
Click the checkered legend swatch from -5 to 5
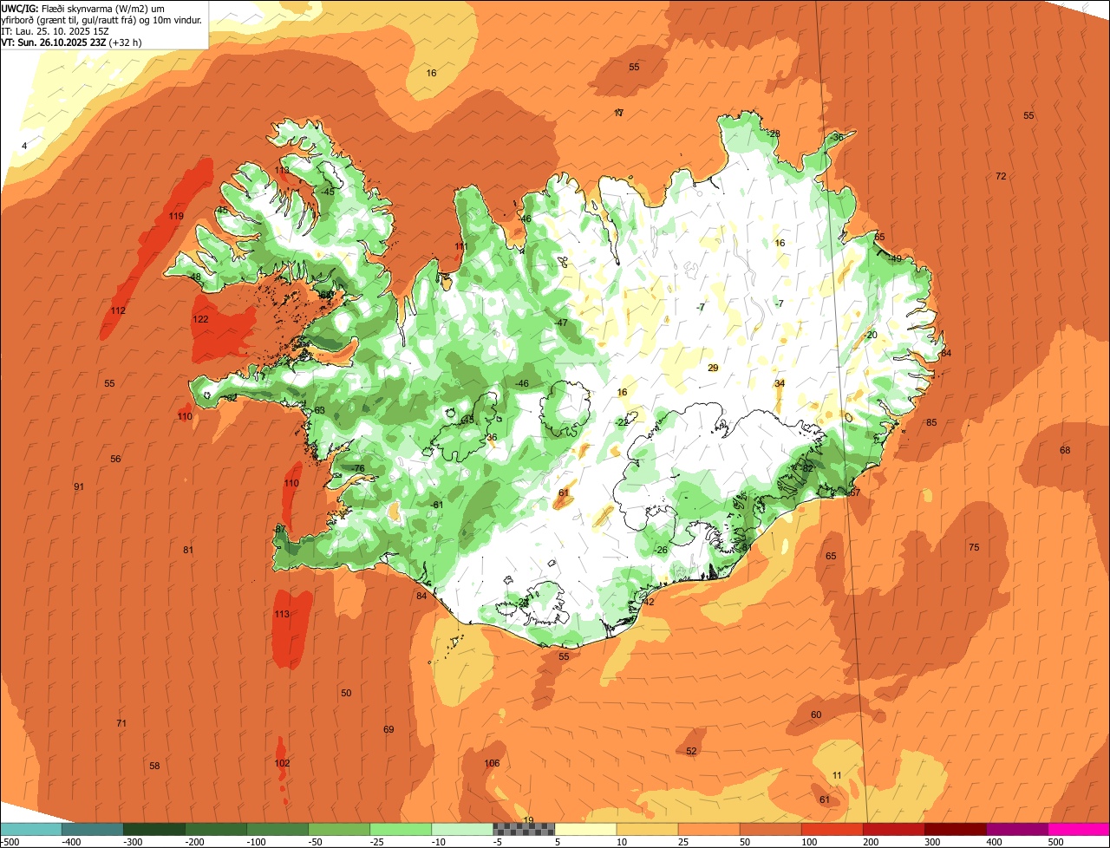524,829
